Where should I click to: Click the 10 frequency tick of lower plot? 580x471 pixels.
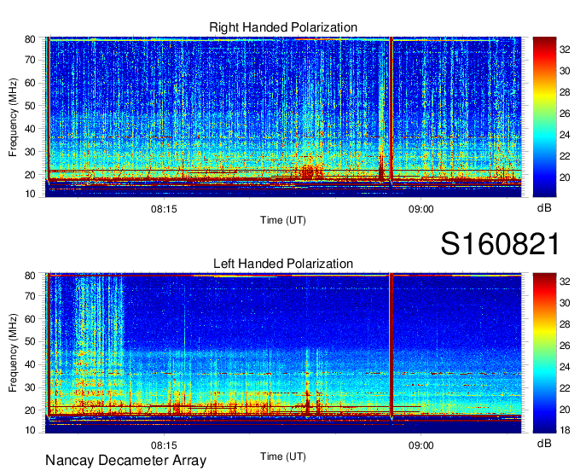point(30,430)
